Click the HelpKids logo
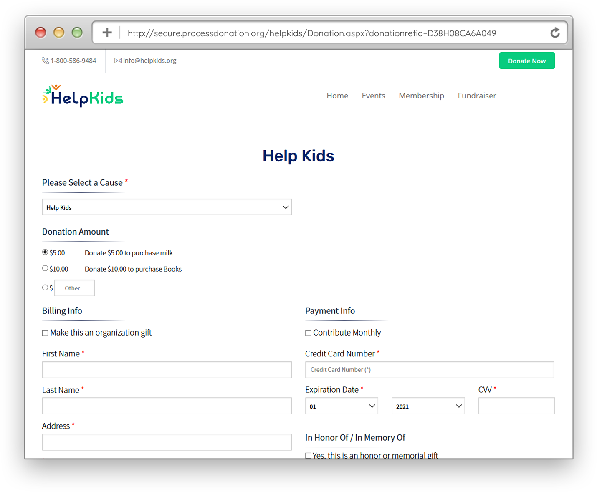The image size is (597, 492). [83, 96]
